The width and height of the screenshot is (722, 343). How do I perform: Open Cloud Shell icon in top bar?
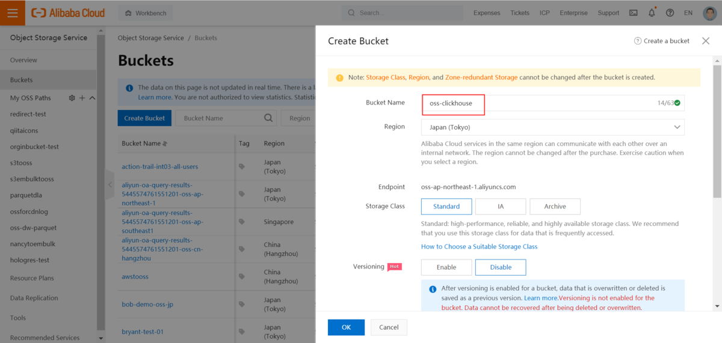click(634, 13)
